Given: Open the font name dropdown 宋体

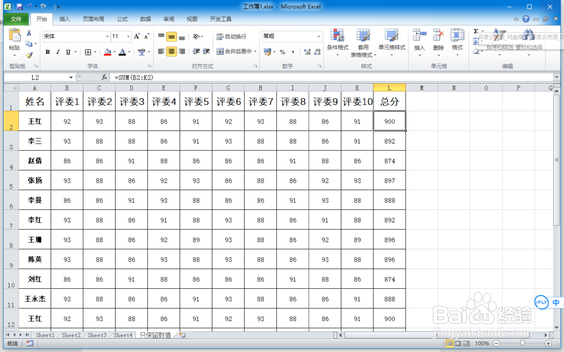Looking at the screenshot, I should click(x=107, y=36).
